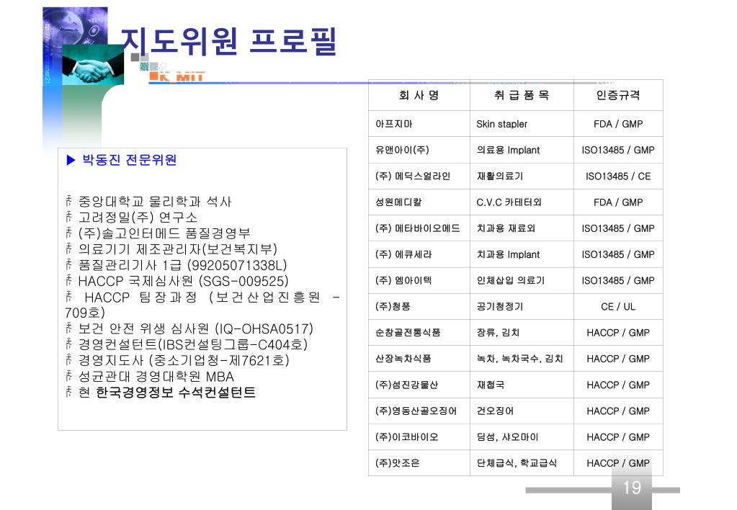Screen dimensions: 737x510
Task: Click the table header 회 사 명
Action: pos(419,95)
